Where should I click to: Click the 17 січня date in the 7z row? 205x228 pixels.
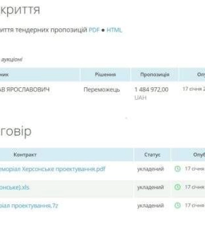point(195,205)
